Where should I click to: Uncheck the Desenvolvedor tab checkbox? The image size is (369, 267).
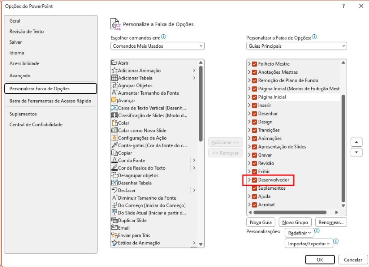254,180
